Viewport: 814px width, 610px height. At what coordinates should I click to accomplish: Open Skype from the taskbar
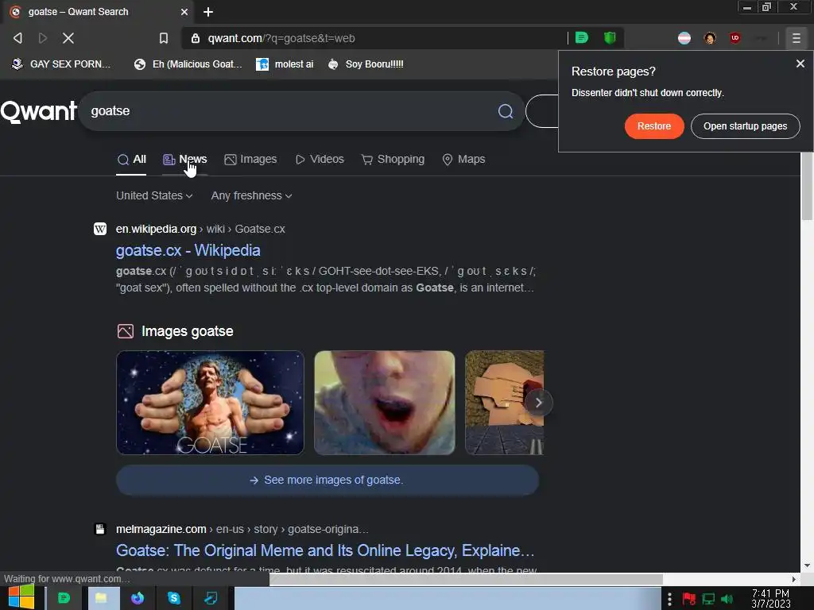pos(174,599)
